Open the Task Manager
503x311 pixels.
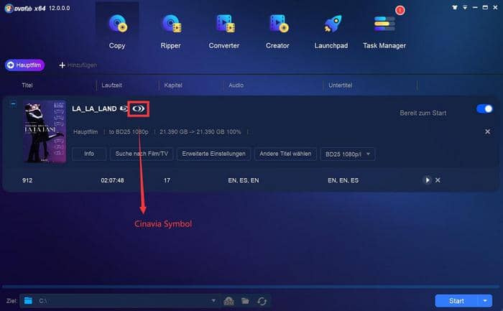384,32
